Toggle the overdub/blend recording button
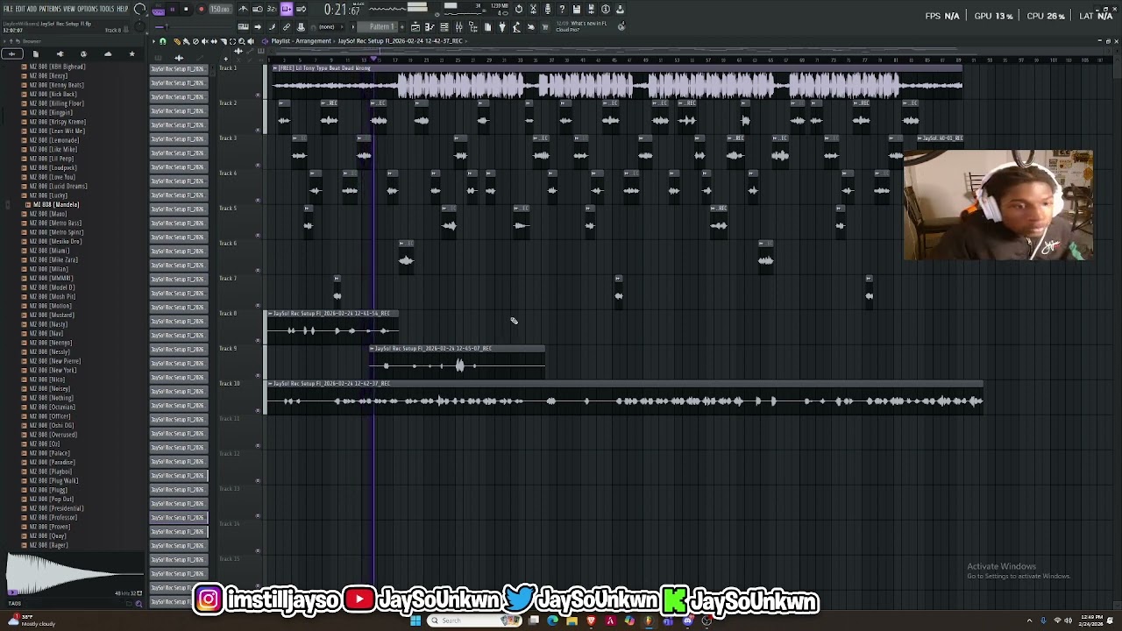The width and height of the screenshot is (1122, 631). pos(287,9)
